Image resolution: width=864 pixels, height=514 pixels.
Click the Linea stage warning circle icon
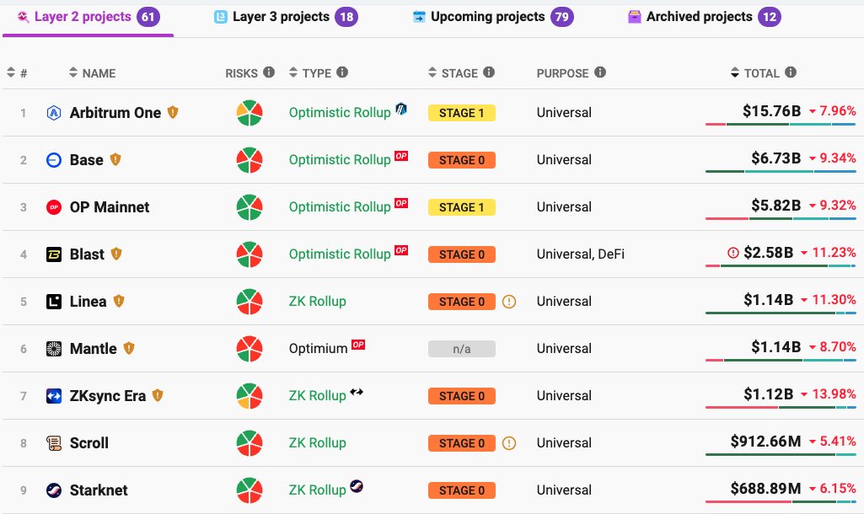[x=508, y=302]
